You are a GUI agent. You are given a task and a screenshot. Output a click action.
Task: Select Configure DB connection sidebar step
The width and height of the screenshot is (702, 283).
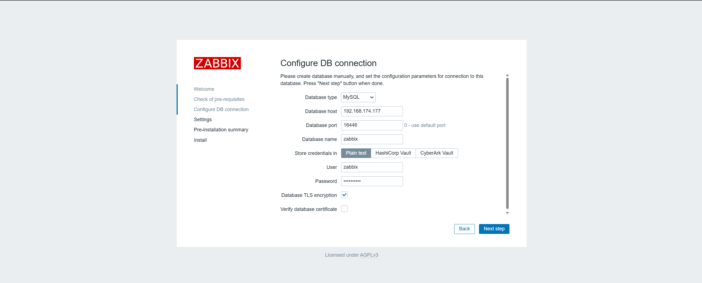point(221,109)
